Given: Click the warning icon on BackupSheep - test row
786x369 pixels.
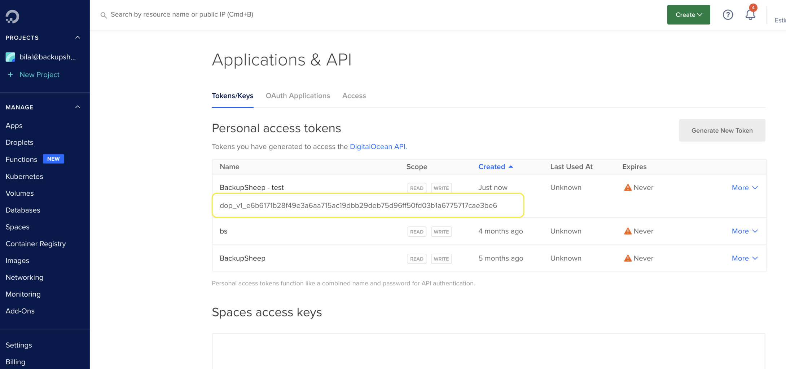Looking at the screenshot, I should point(628,187).
